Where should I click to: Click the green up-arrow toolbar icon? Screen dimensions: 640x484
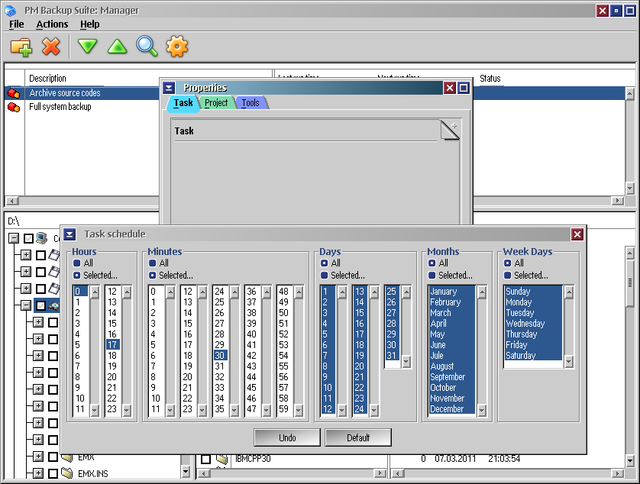(117, 46)
